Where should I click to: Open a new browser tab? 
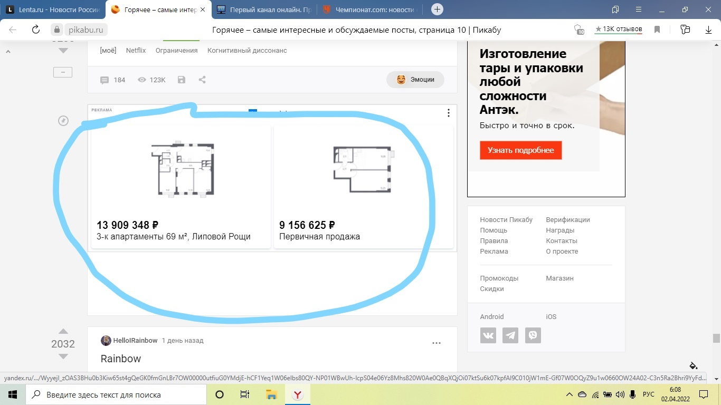(x=437, y=9)
